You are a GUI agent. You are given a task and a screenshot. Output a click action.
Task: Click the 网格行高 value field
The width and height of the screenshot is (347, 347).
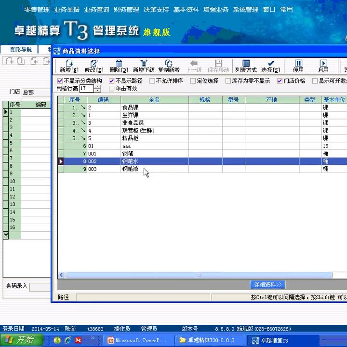(87, 89)
